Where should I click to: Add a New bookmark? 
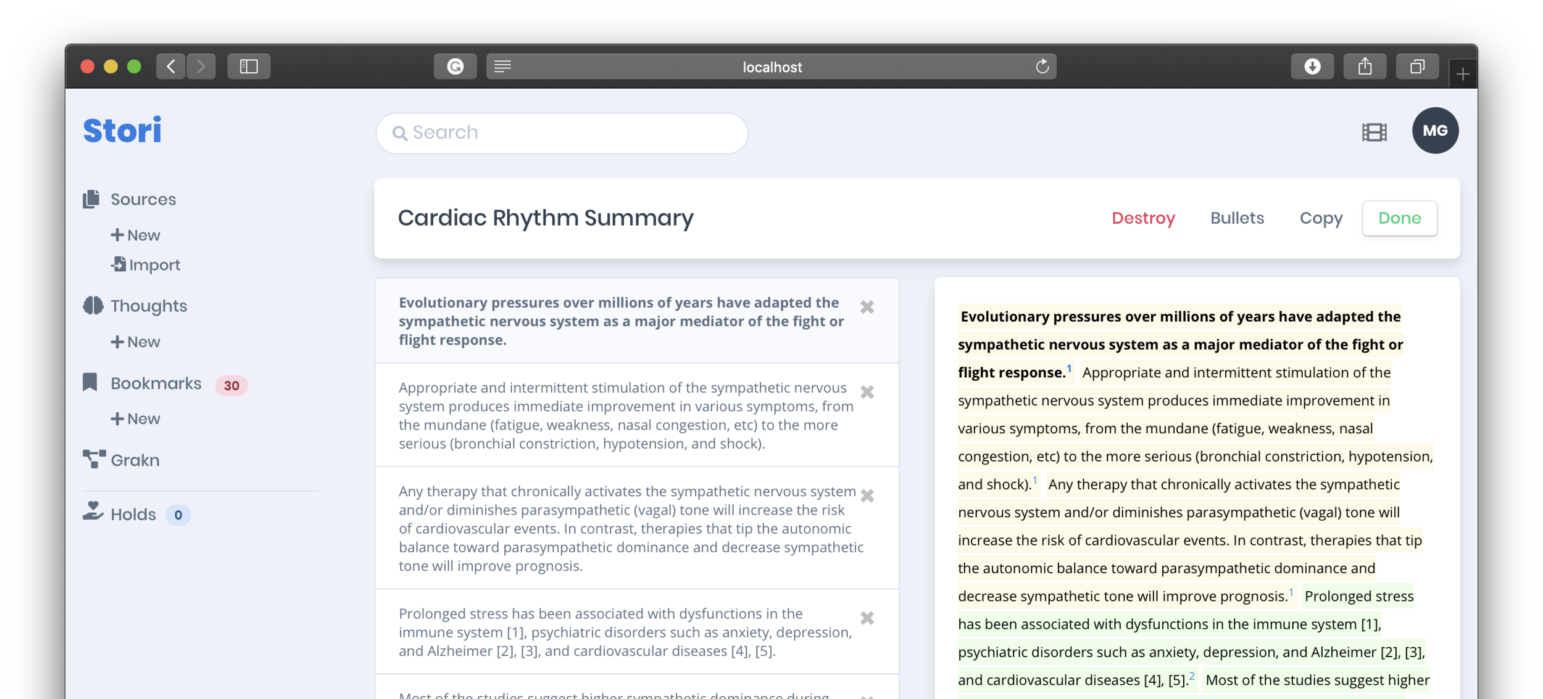(136, 419)
